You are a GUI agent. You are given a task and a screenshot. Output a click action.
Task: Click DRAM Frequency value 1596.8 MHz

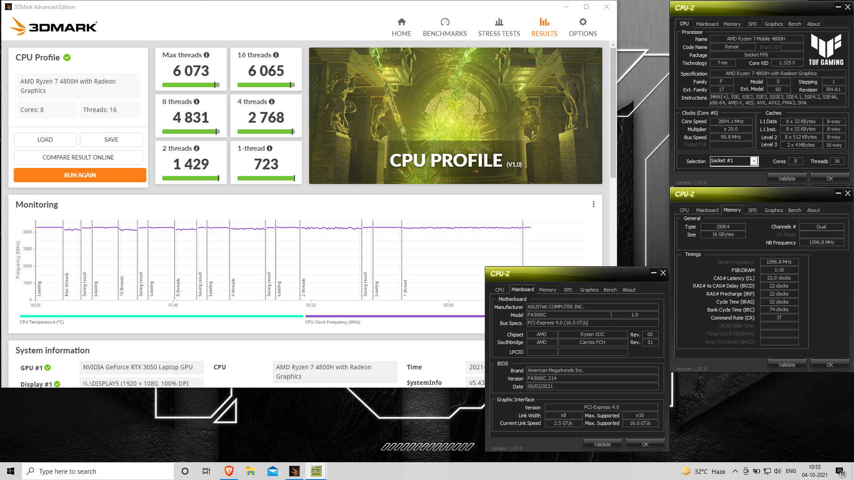coord(779,262)
